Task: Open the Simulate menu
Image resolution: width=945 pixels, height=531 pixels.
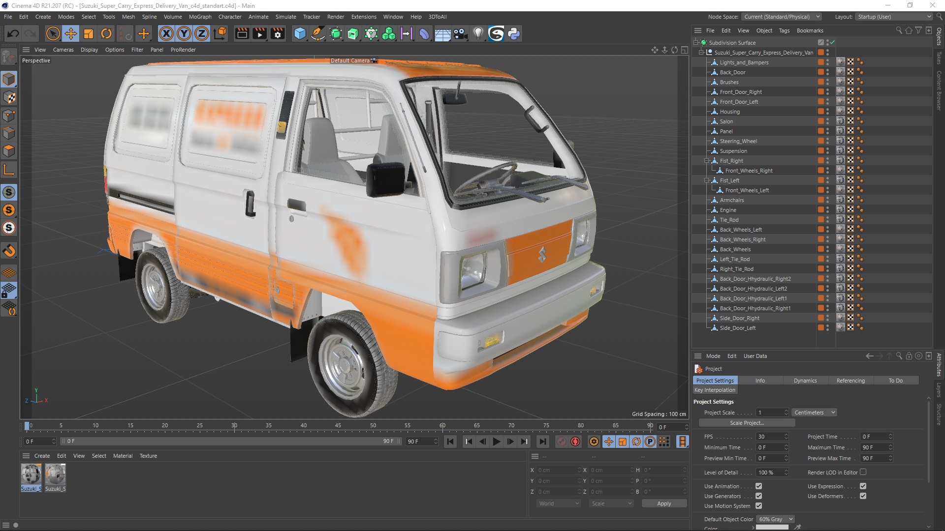Action: coord(285,17)
